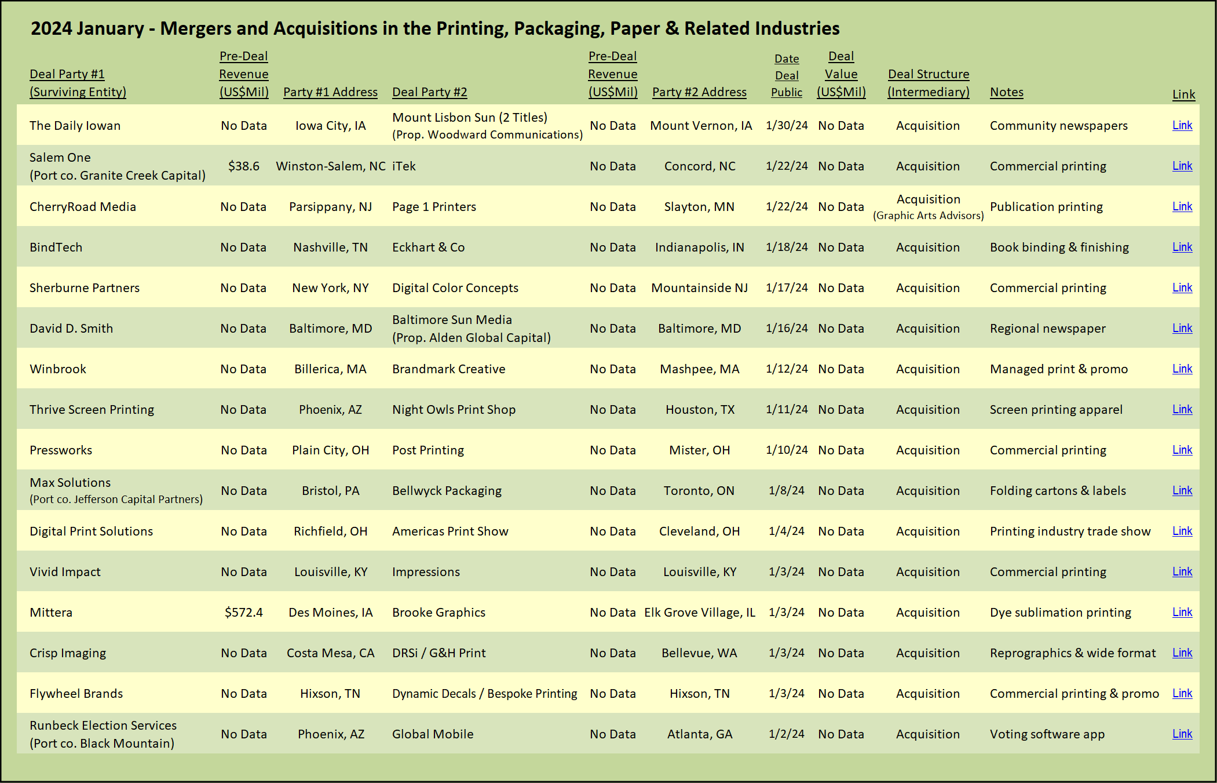Click the 'Eckhart & Co' cell
1217x783 pixels.
pos(428,247)
